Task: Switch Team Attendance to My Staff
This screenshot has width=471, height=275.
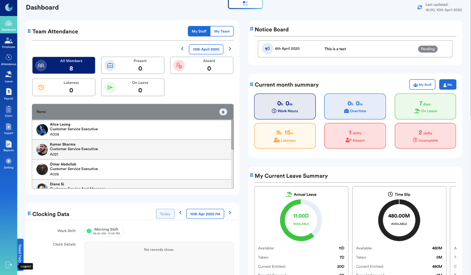Action: coord(199,31)
